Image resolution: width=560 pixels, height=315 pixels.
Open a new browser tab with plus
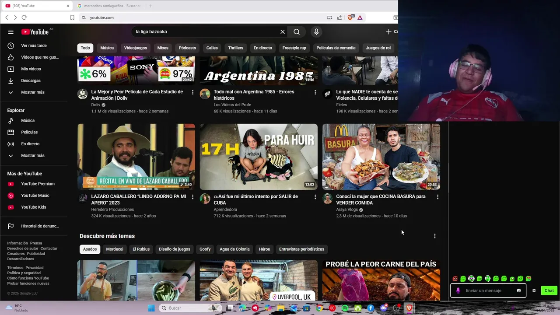150,6
